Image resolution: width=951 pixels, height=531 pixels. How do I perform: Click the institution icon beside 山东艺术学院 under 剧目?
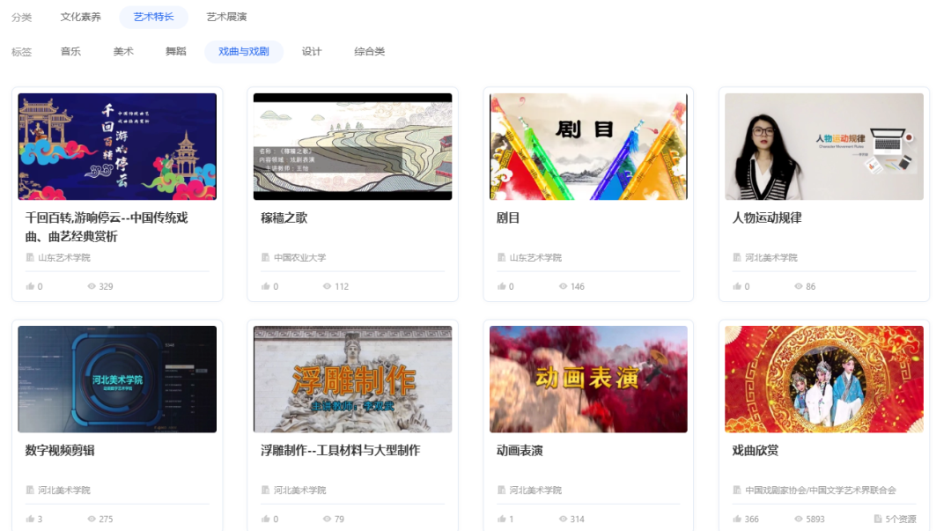pyautogui.click(x=503, y=256)
